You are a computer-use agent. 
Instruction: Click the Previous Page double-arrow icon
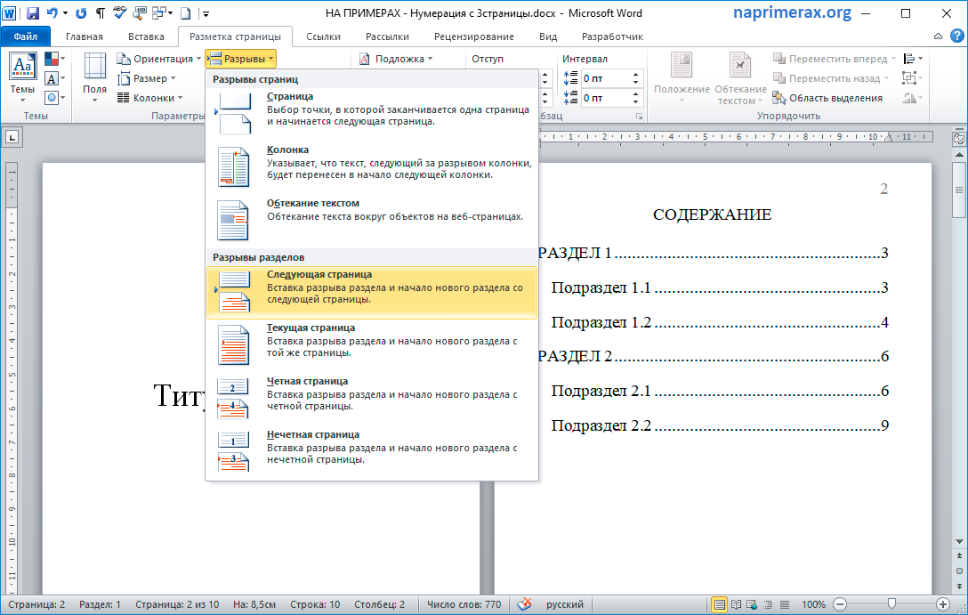(959, 556)
